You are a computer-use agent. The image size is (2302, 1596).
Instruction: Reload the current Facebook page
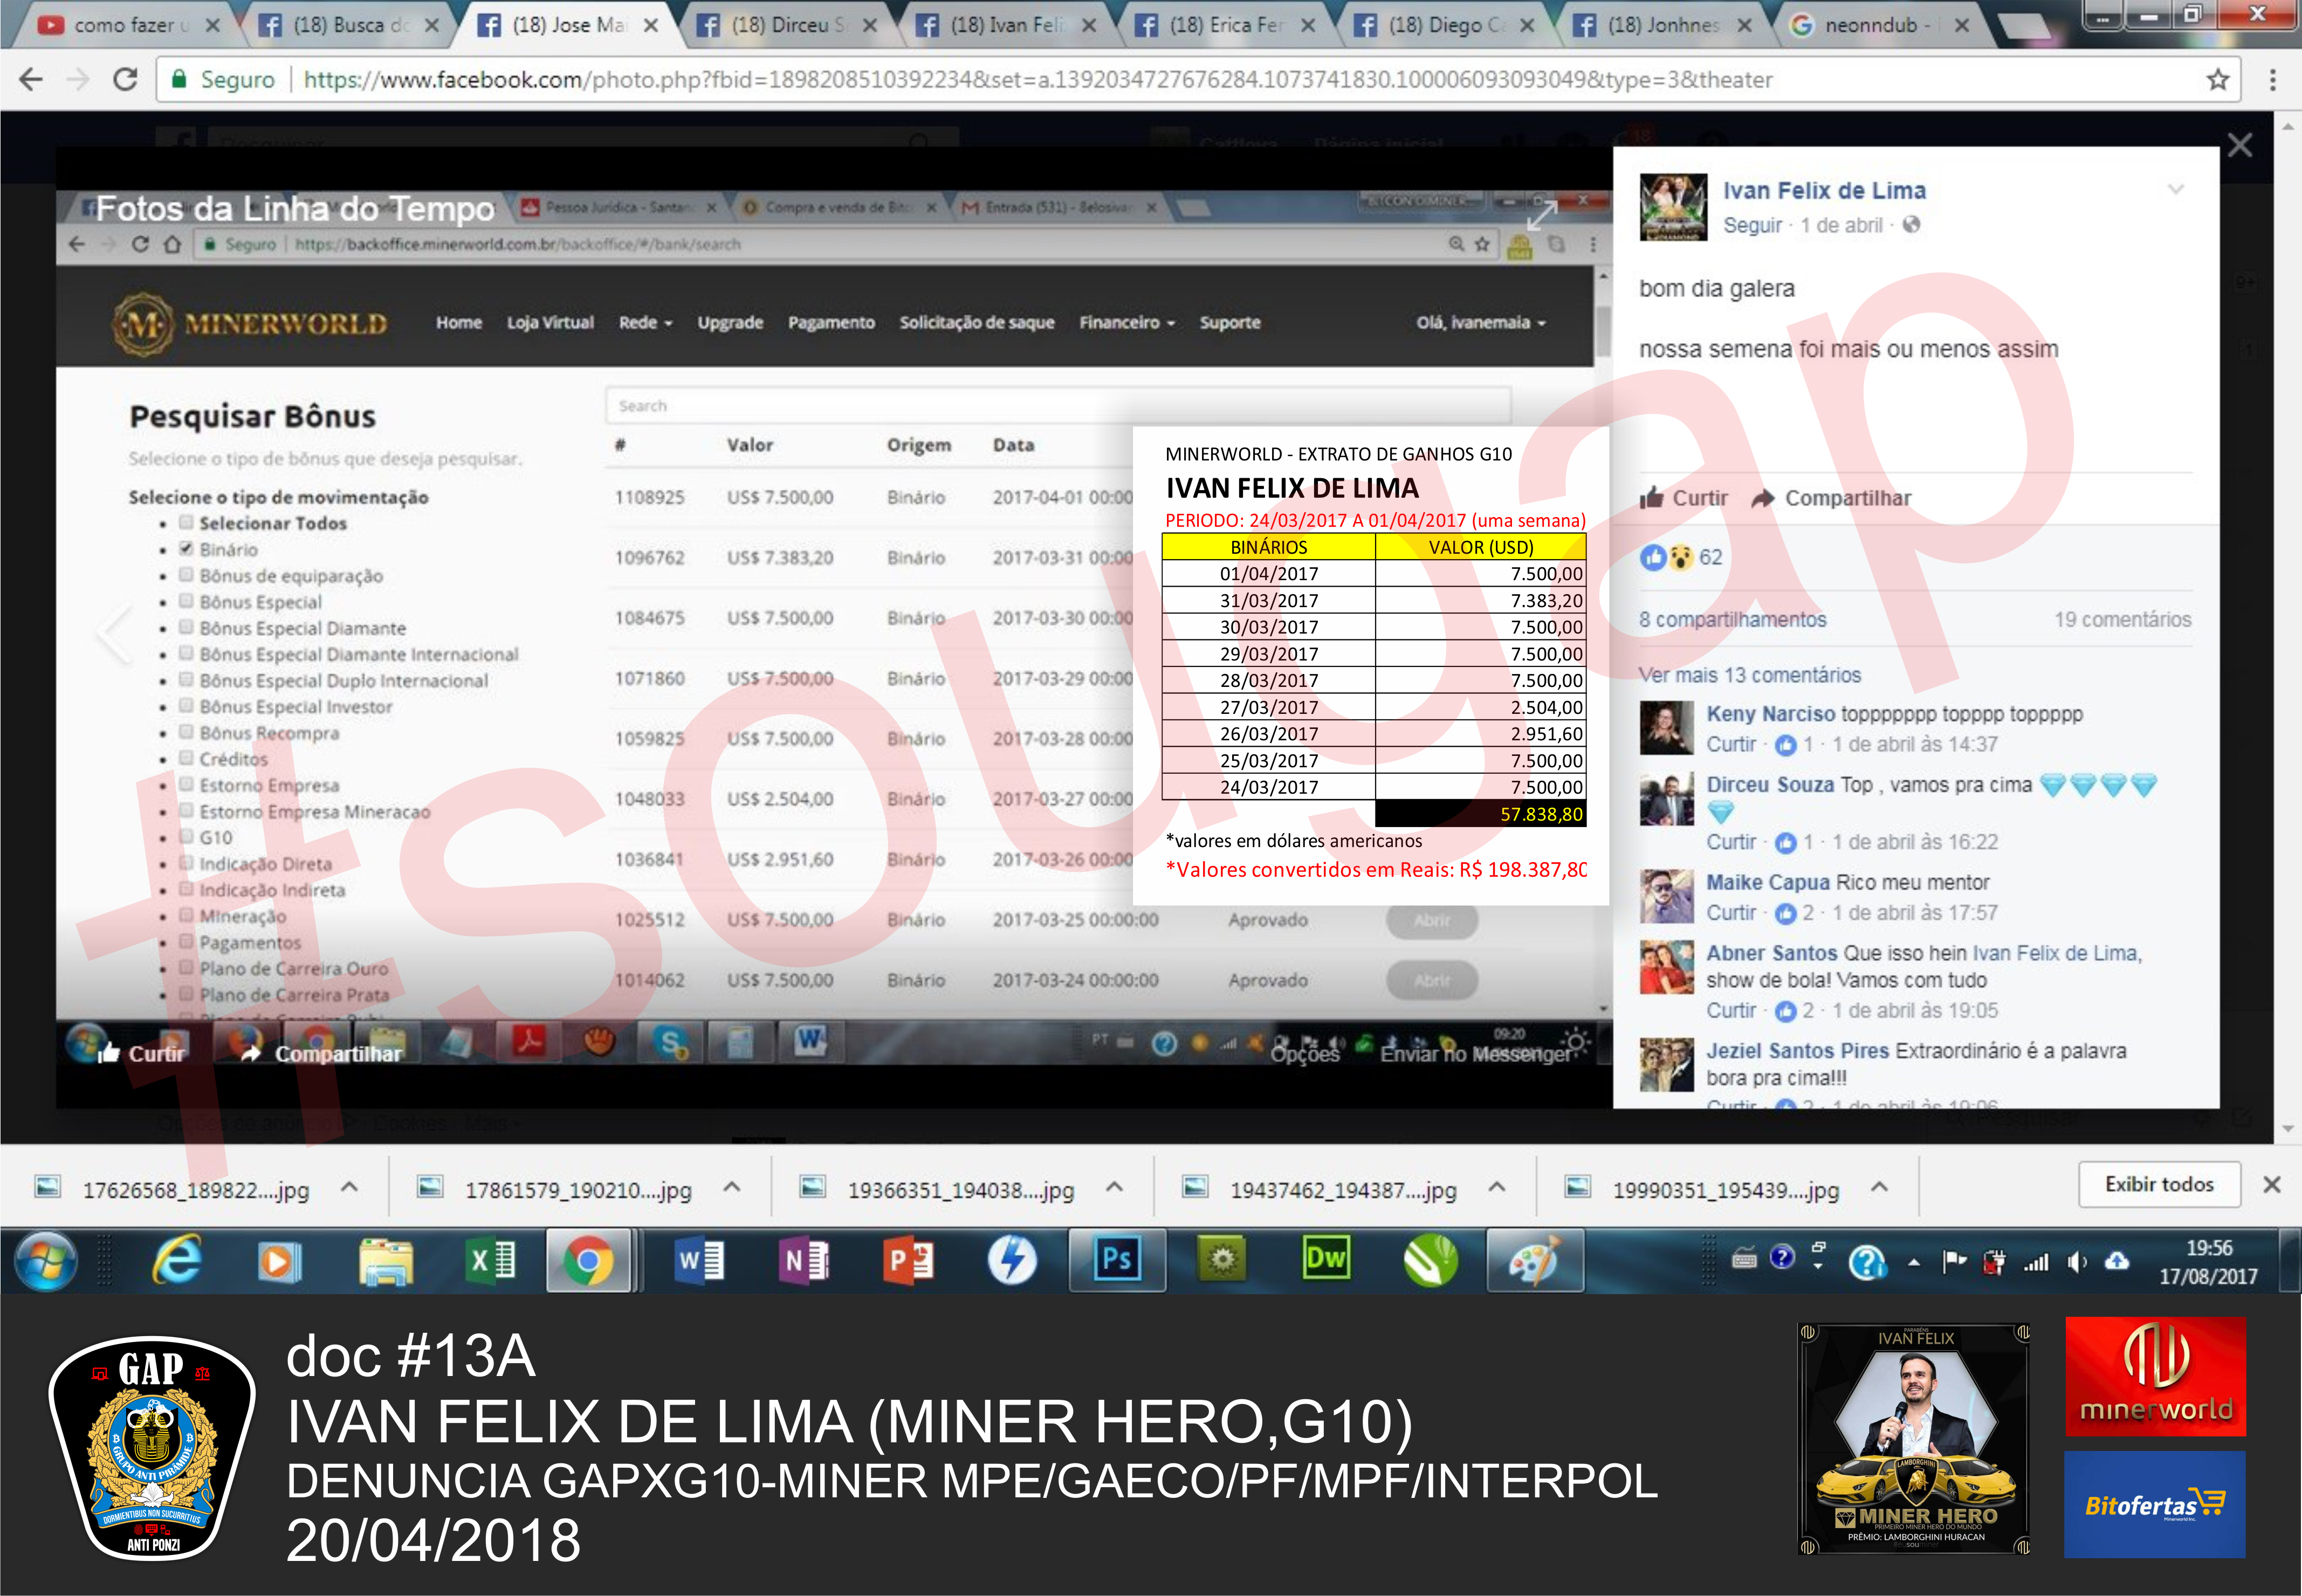[125, 80]
